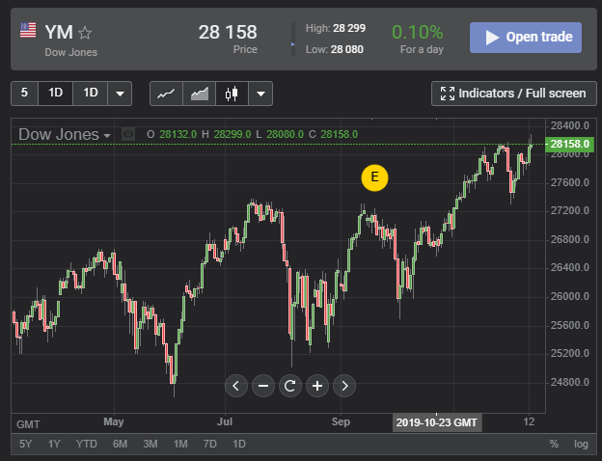Switch to the YTD time range

coord(87,444)
